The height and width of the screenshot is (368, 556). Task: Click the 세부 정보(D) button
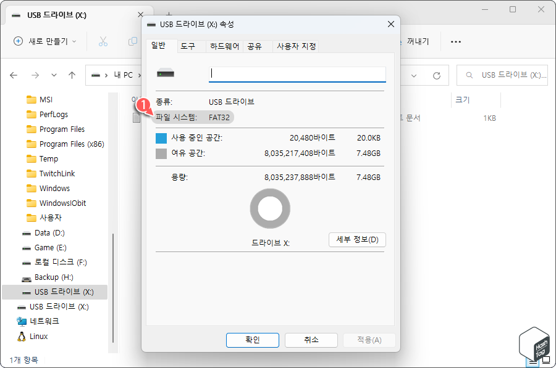358,240
